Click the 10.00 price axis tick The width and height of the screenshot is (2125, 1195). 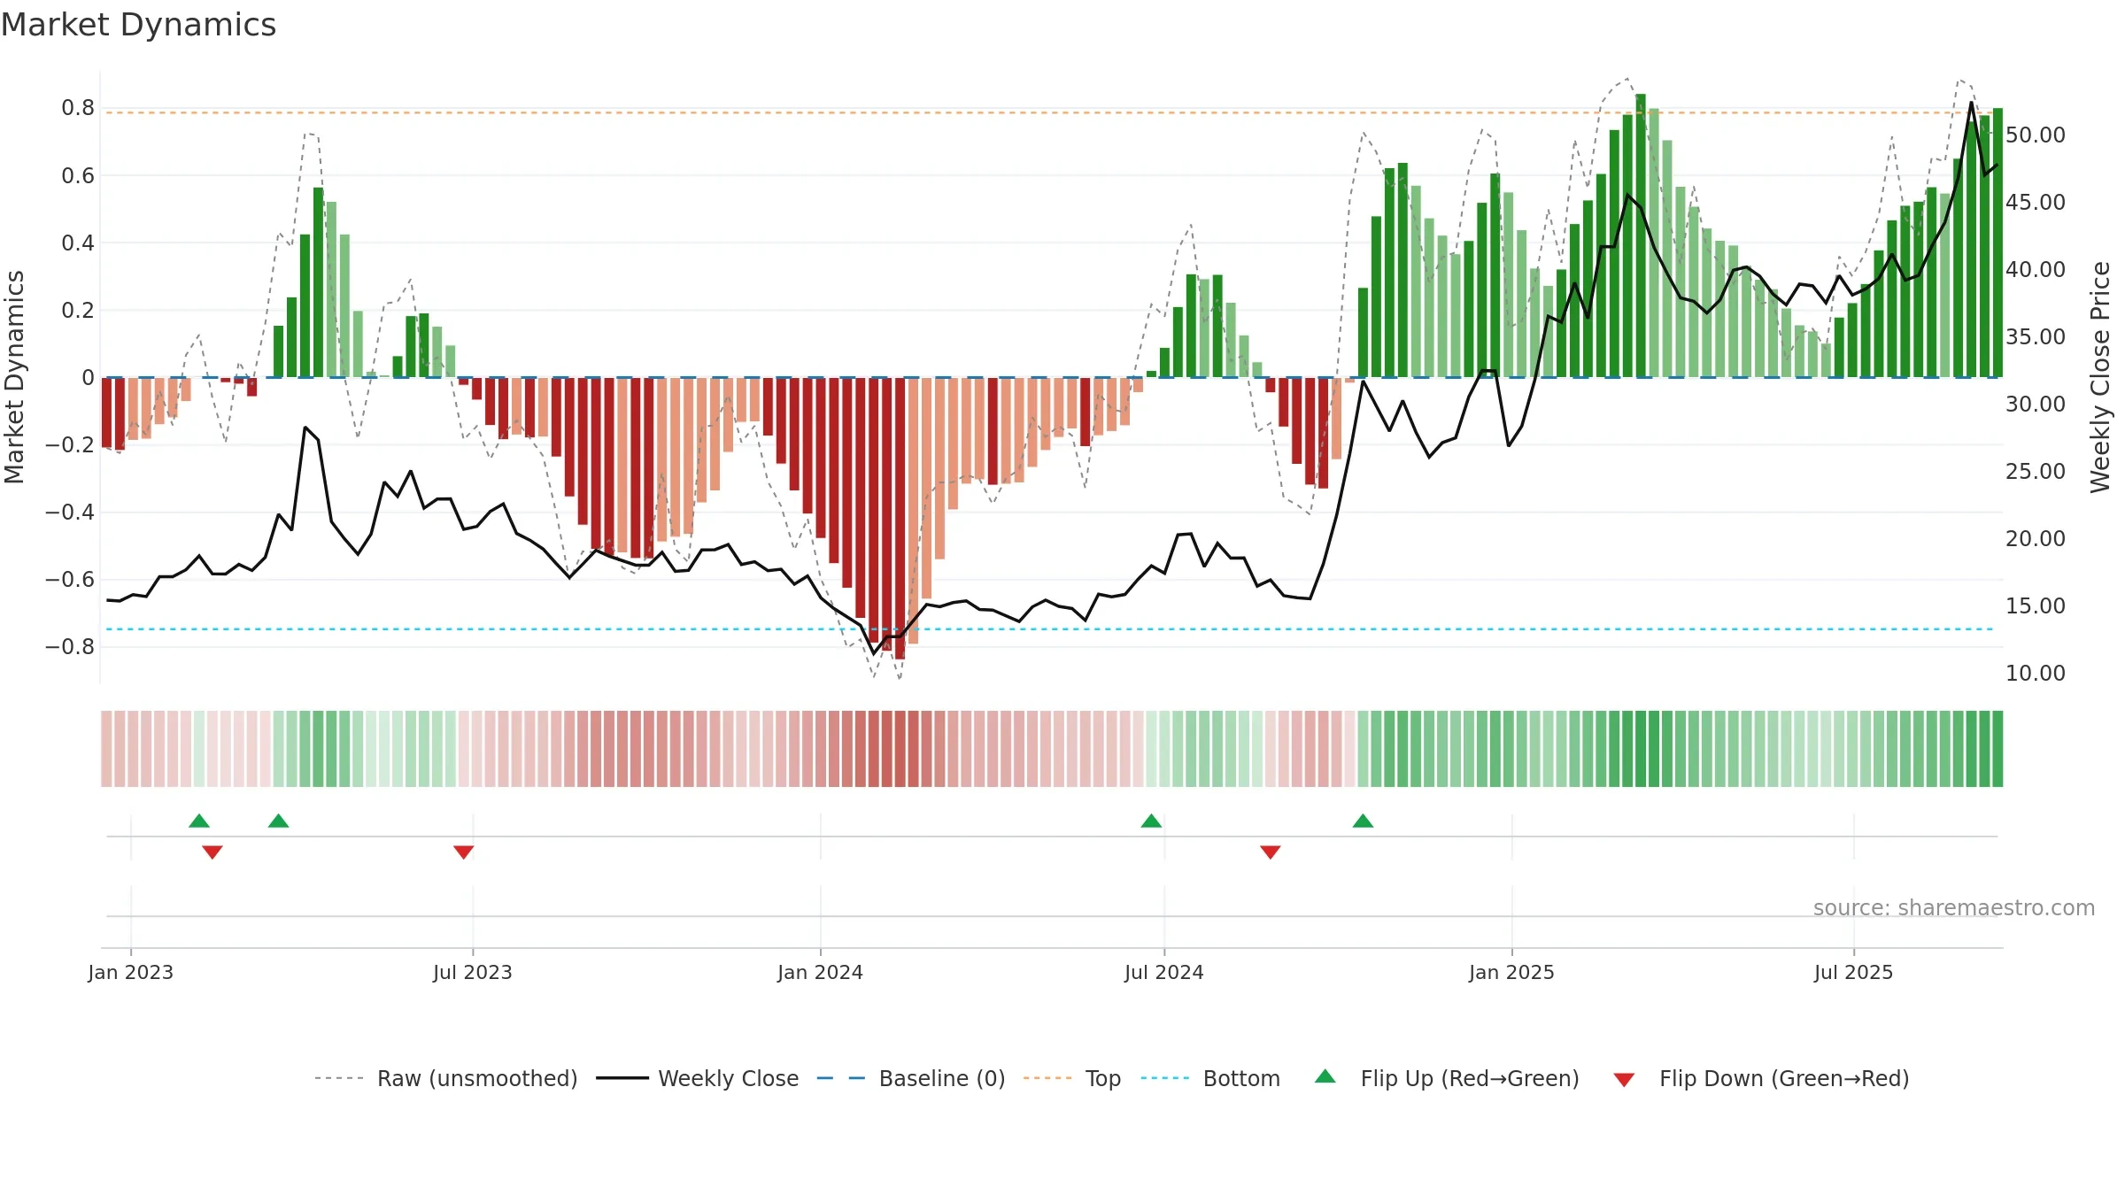[x=2036, y=673]
